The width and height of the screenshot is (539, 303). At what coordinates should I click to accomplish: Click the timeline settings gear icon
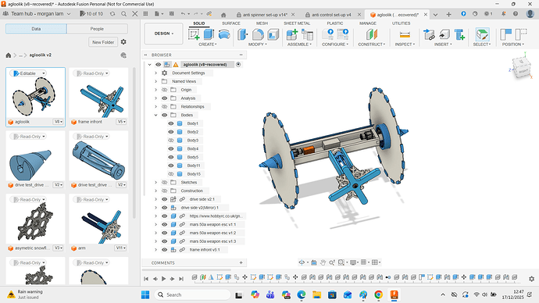tap(531, 279)
